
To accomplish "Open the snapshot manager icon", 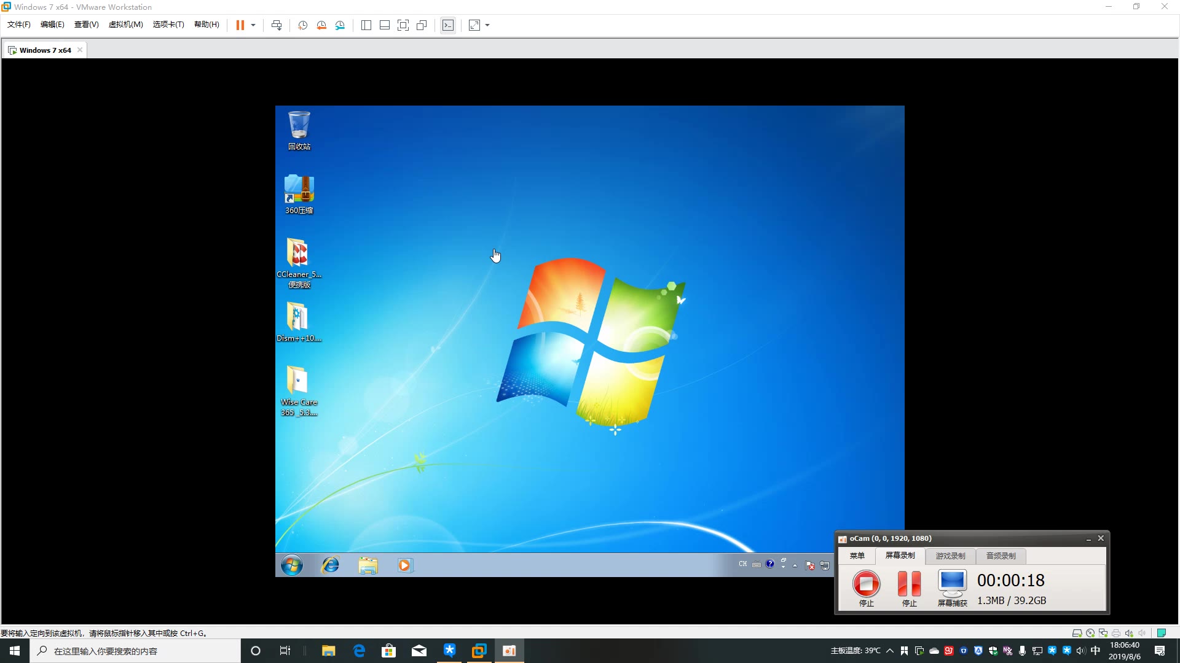I will 340,25.
